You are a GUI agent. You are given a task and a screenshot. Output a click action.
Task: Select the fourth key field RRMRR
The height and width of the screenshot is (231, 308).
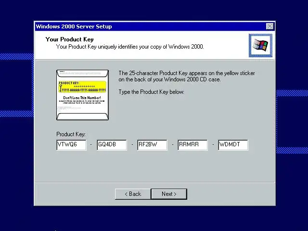192,145
